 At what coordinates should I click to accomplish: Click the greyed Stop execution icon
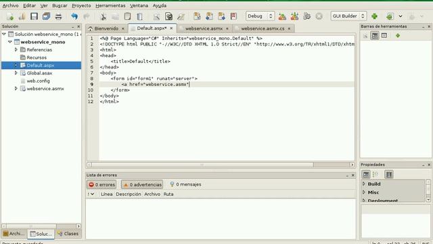pyautogui.click(x=319, y=16)
